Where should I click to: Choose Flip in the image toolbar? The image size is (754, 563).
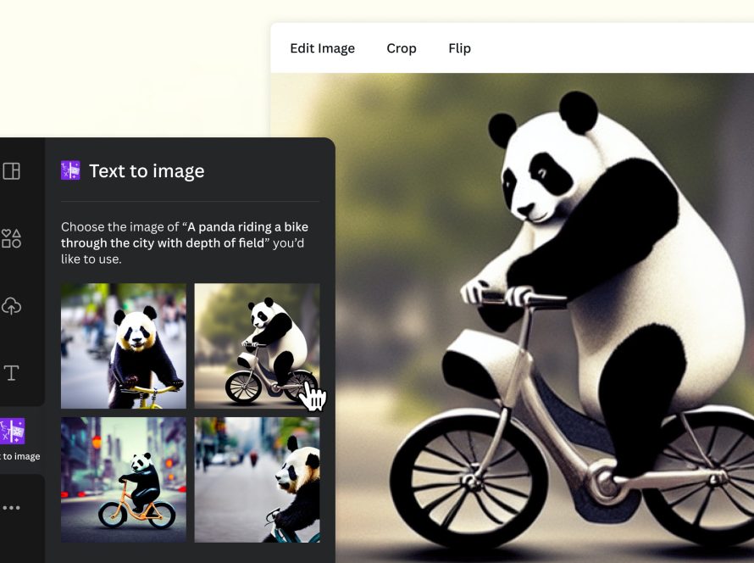pyautogui.click(x=460, y=48)
